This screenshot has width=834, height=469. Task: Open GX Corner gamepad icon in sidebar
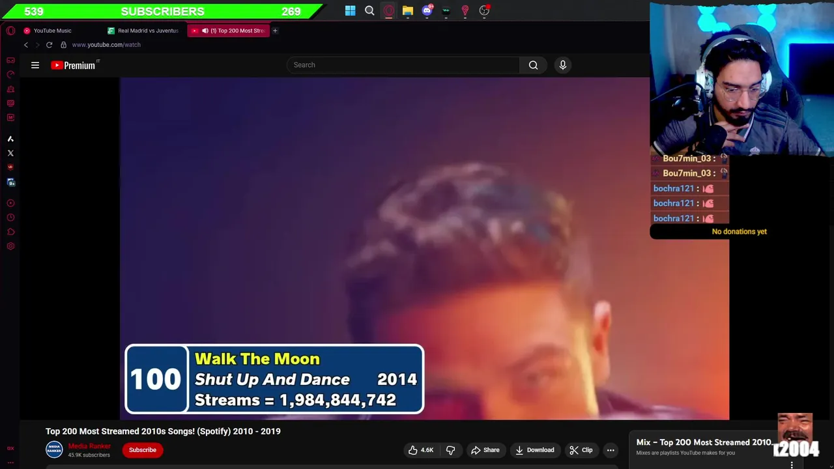[x=10, y=61]
